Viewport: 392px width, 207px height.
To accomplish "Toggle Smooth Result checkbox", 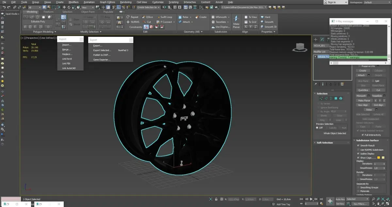I will (x=358, y=145).
